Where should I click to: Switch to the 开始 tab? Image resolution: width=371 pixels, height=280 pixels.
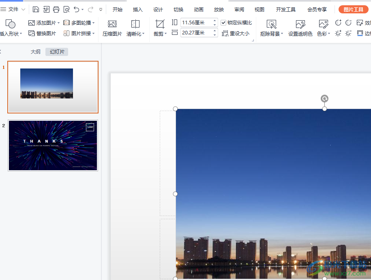pyautogui.click(x=117, y=9)
